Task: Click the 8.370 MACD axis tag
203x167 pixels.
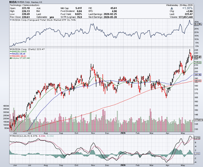Action: (197, 138)
